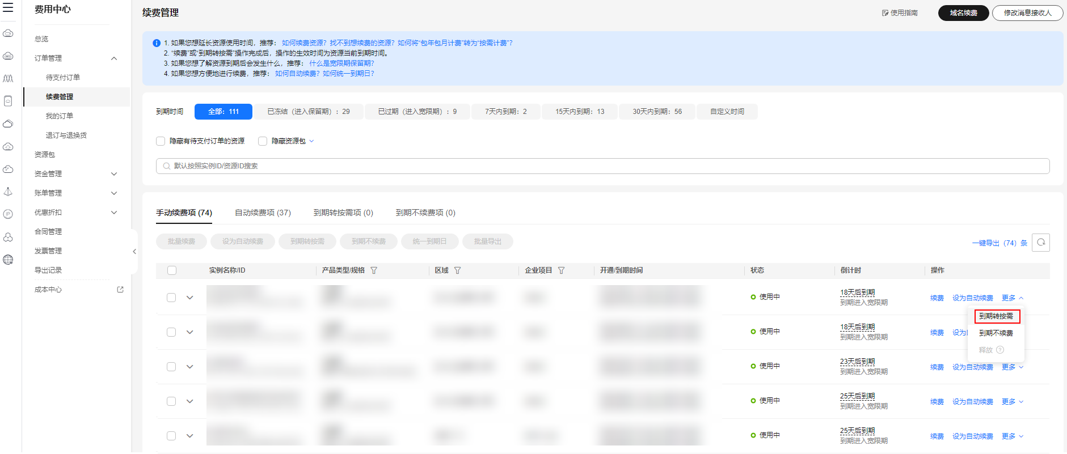Viewport: 1067px width, 454px height.
Task: Tick the 隐藏资源包 checkbox
Action: (263, 141)
